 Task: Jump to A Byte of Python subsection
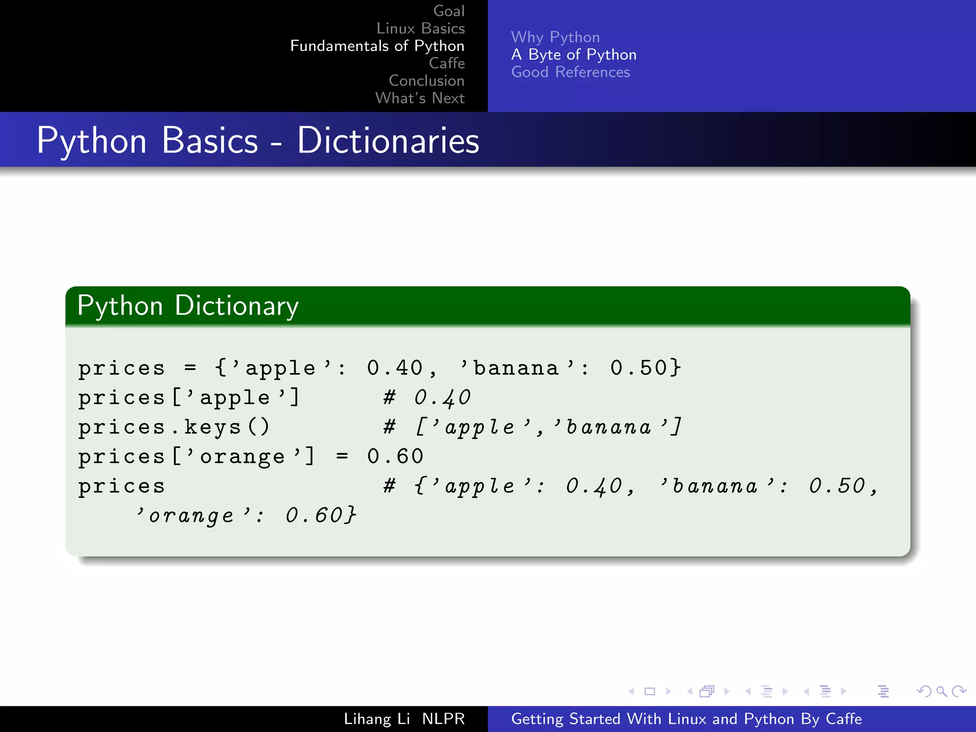(574, 54)
